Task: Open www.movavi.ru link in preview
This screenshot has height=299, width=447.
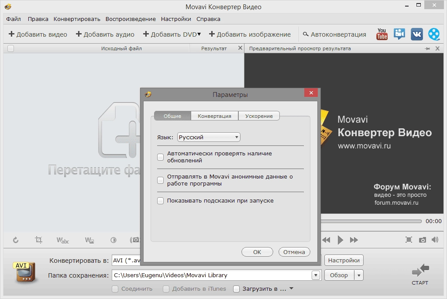Action: coord(364,146)
